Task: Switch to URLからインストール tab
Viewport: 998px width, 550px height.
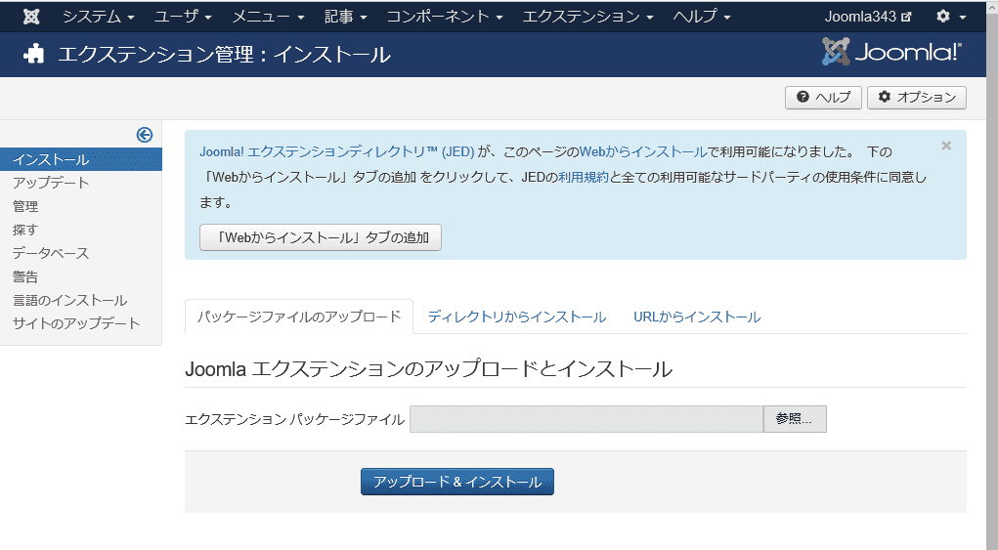Action: (697, 317)
